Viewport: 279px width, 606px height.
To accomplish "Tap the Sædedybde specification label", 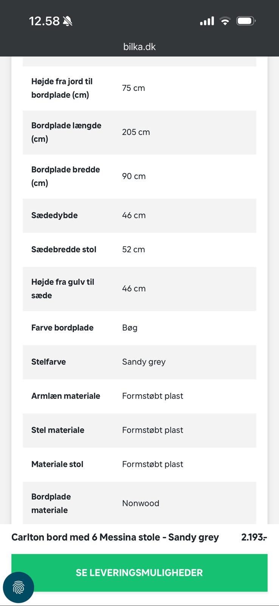I will (54, 216).
